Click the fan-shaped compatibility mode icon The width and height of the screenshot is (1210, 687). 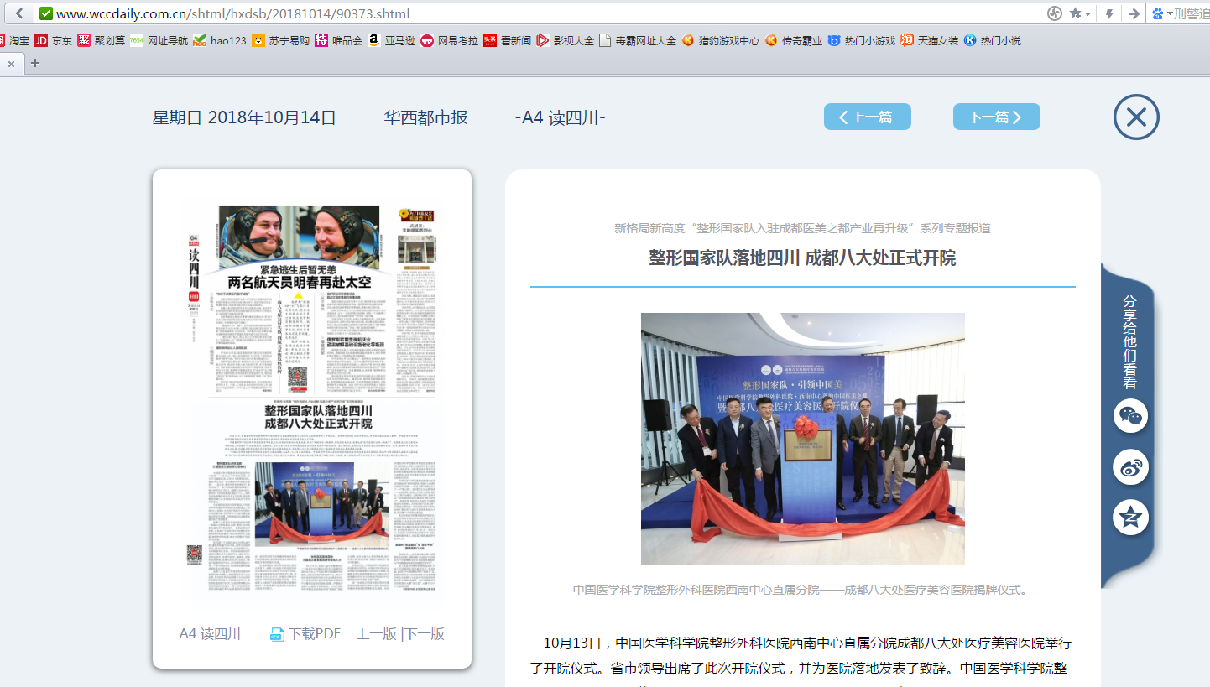pos(1055,13)
